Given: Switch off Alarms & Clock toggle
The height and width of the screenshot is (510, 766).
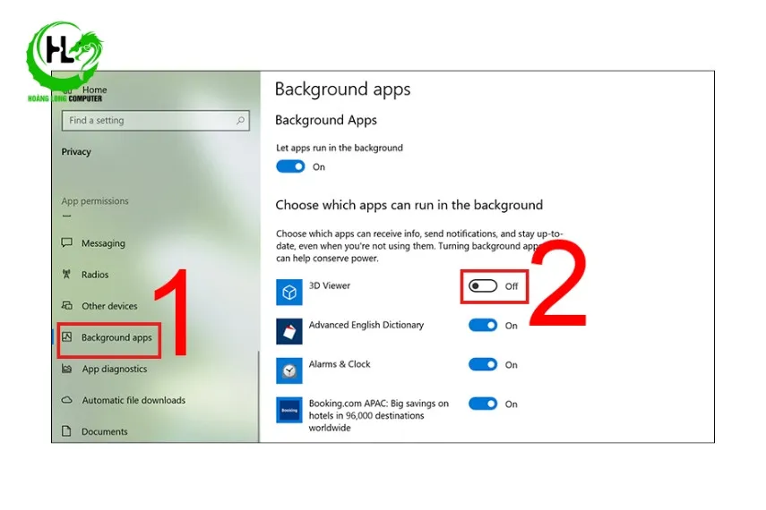Looking at the screenshot, I should (x=483, y=365).
